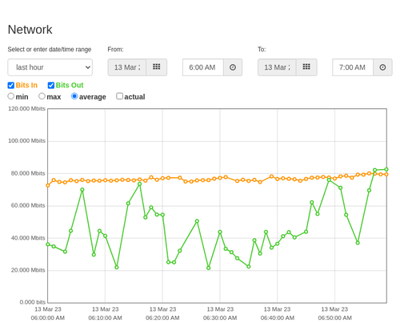Click the 0.000 bits axis label
The image size is (400, 323).
(x=33, y=302)
